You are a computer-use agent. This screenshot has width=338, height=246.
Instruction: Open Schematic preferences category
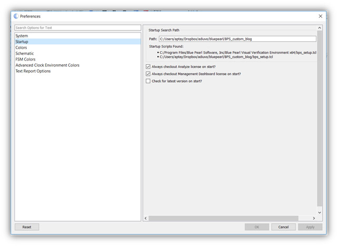point(25,53)
